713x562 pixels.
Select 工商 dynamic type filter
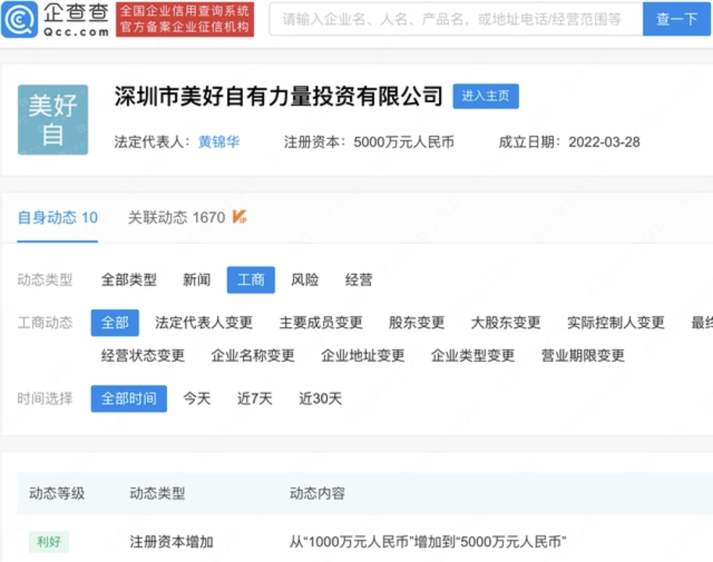tap(251, 280)
